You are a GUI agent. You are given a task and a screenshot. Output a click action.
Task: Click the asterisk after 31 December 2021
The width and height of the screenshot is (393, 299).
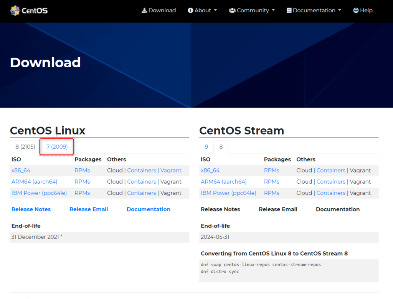[x=61, y=236]
